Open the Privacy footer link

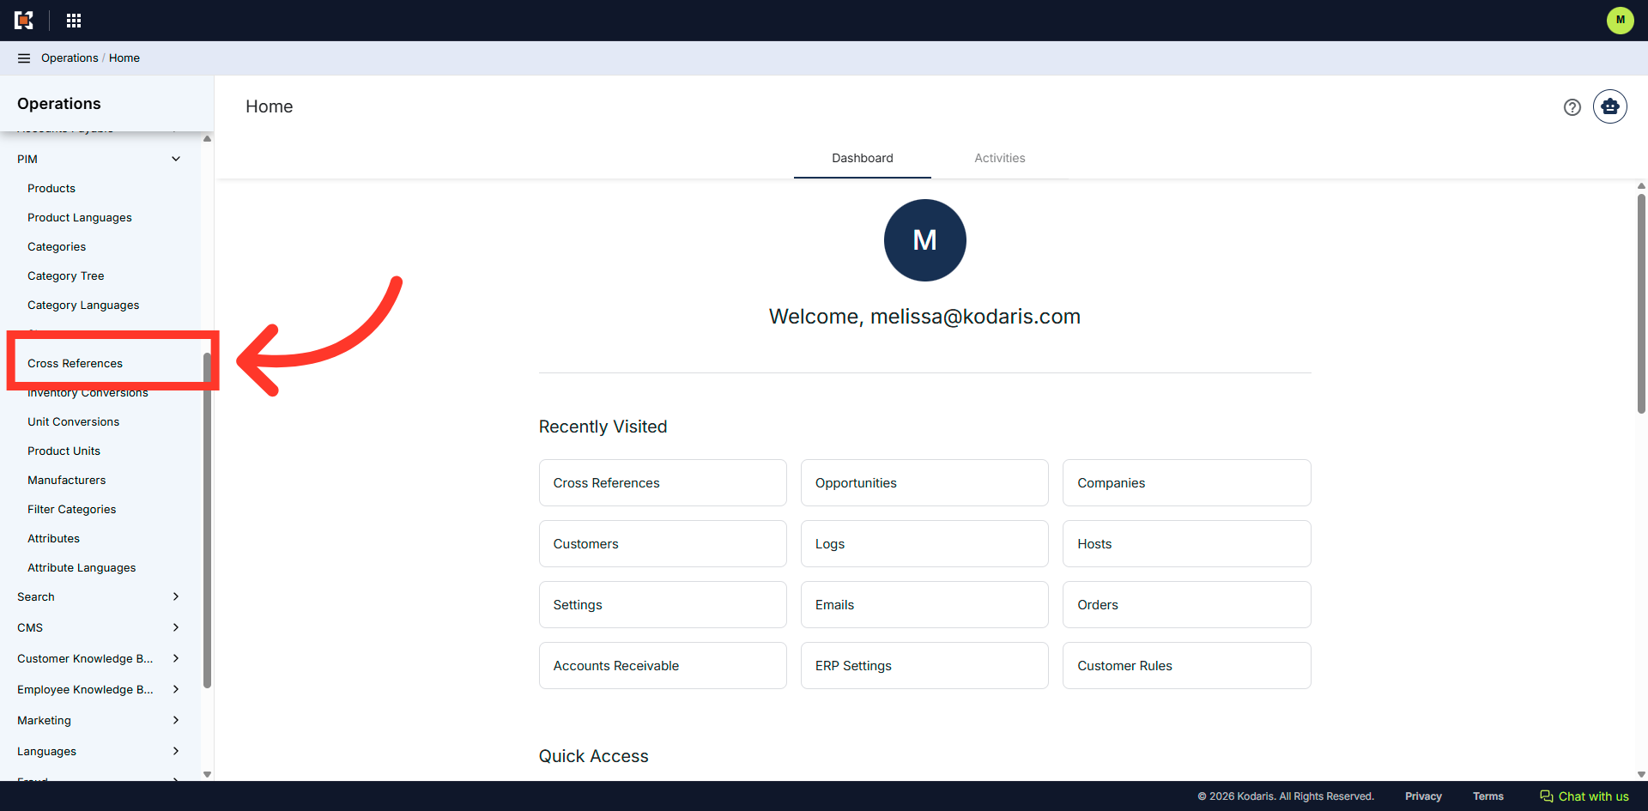click(x=1423, y=796)
